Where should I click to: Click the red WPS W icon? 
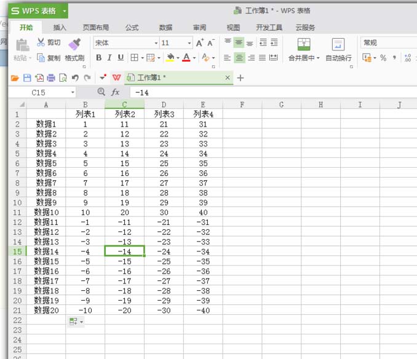pyautogui.click(x=116, y=77)
